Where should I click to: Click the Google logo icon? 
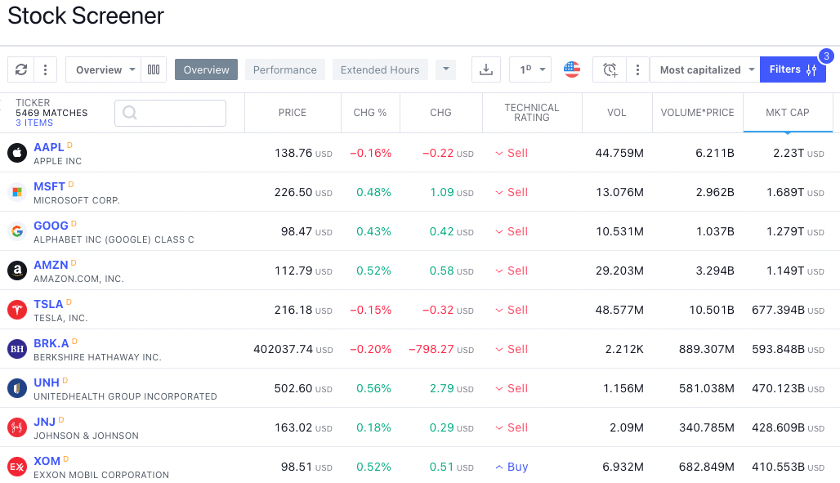(17, 231)
